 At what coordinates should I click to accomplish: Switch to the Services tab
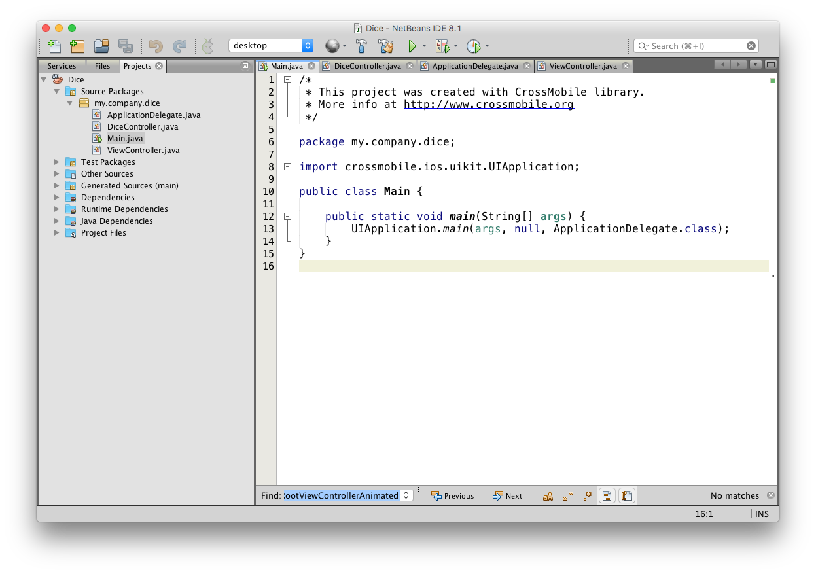coord(62,66)
